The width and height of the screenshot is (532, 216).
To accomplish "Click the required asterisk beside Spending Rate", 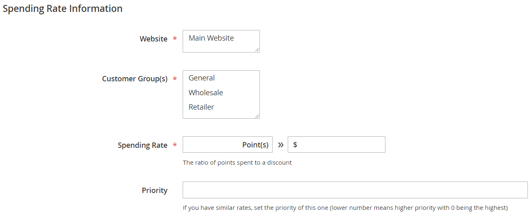I will pyautogui.click(x=175, y=145).
